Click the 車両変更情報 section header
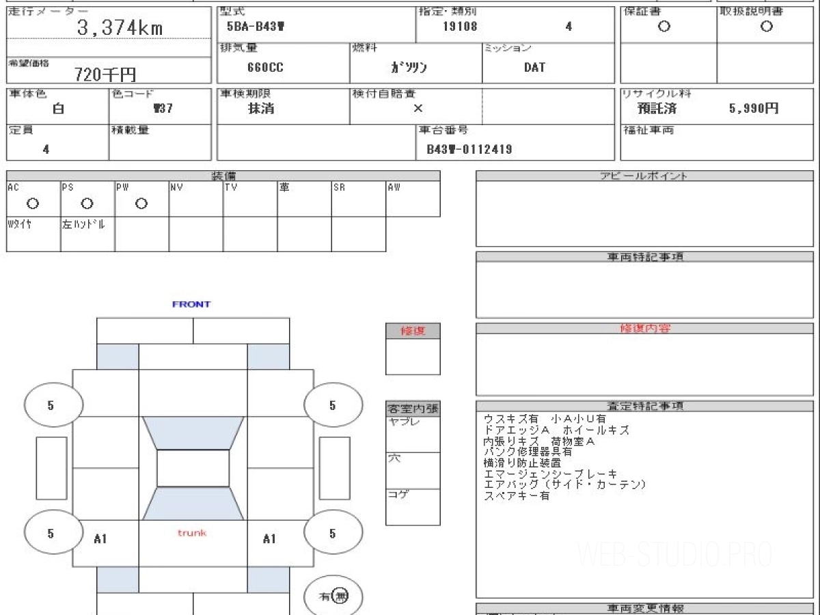The height and width of the screenshot is (615, 820). [644, 608]
